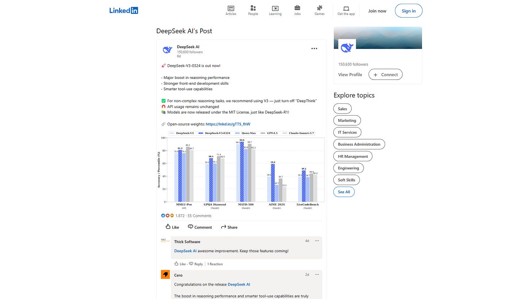This screenshot has width=532, height=299.
Task: Comment on the DeepSeek AI post
Action: [200, 227]
